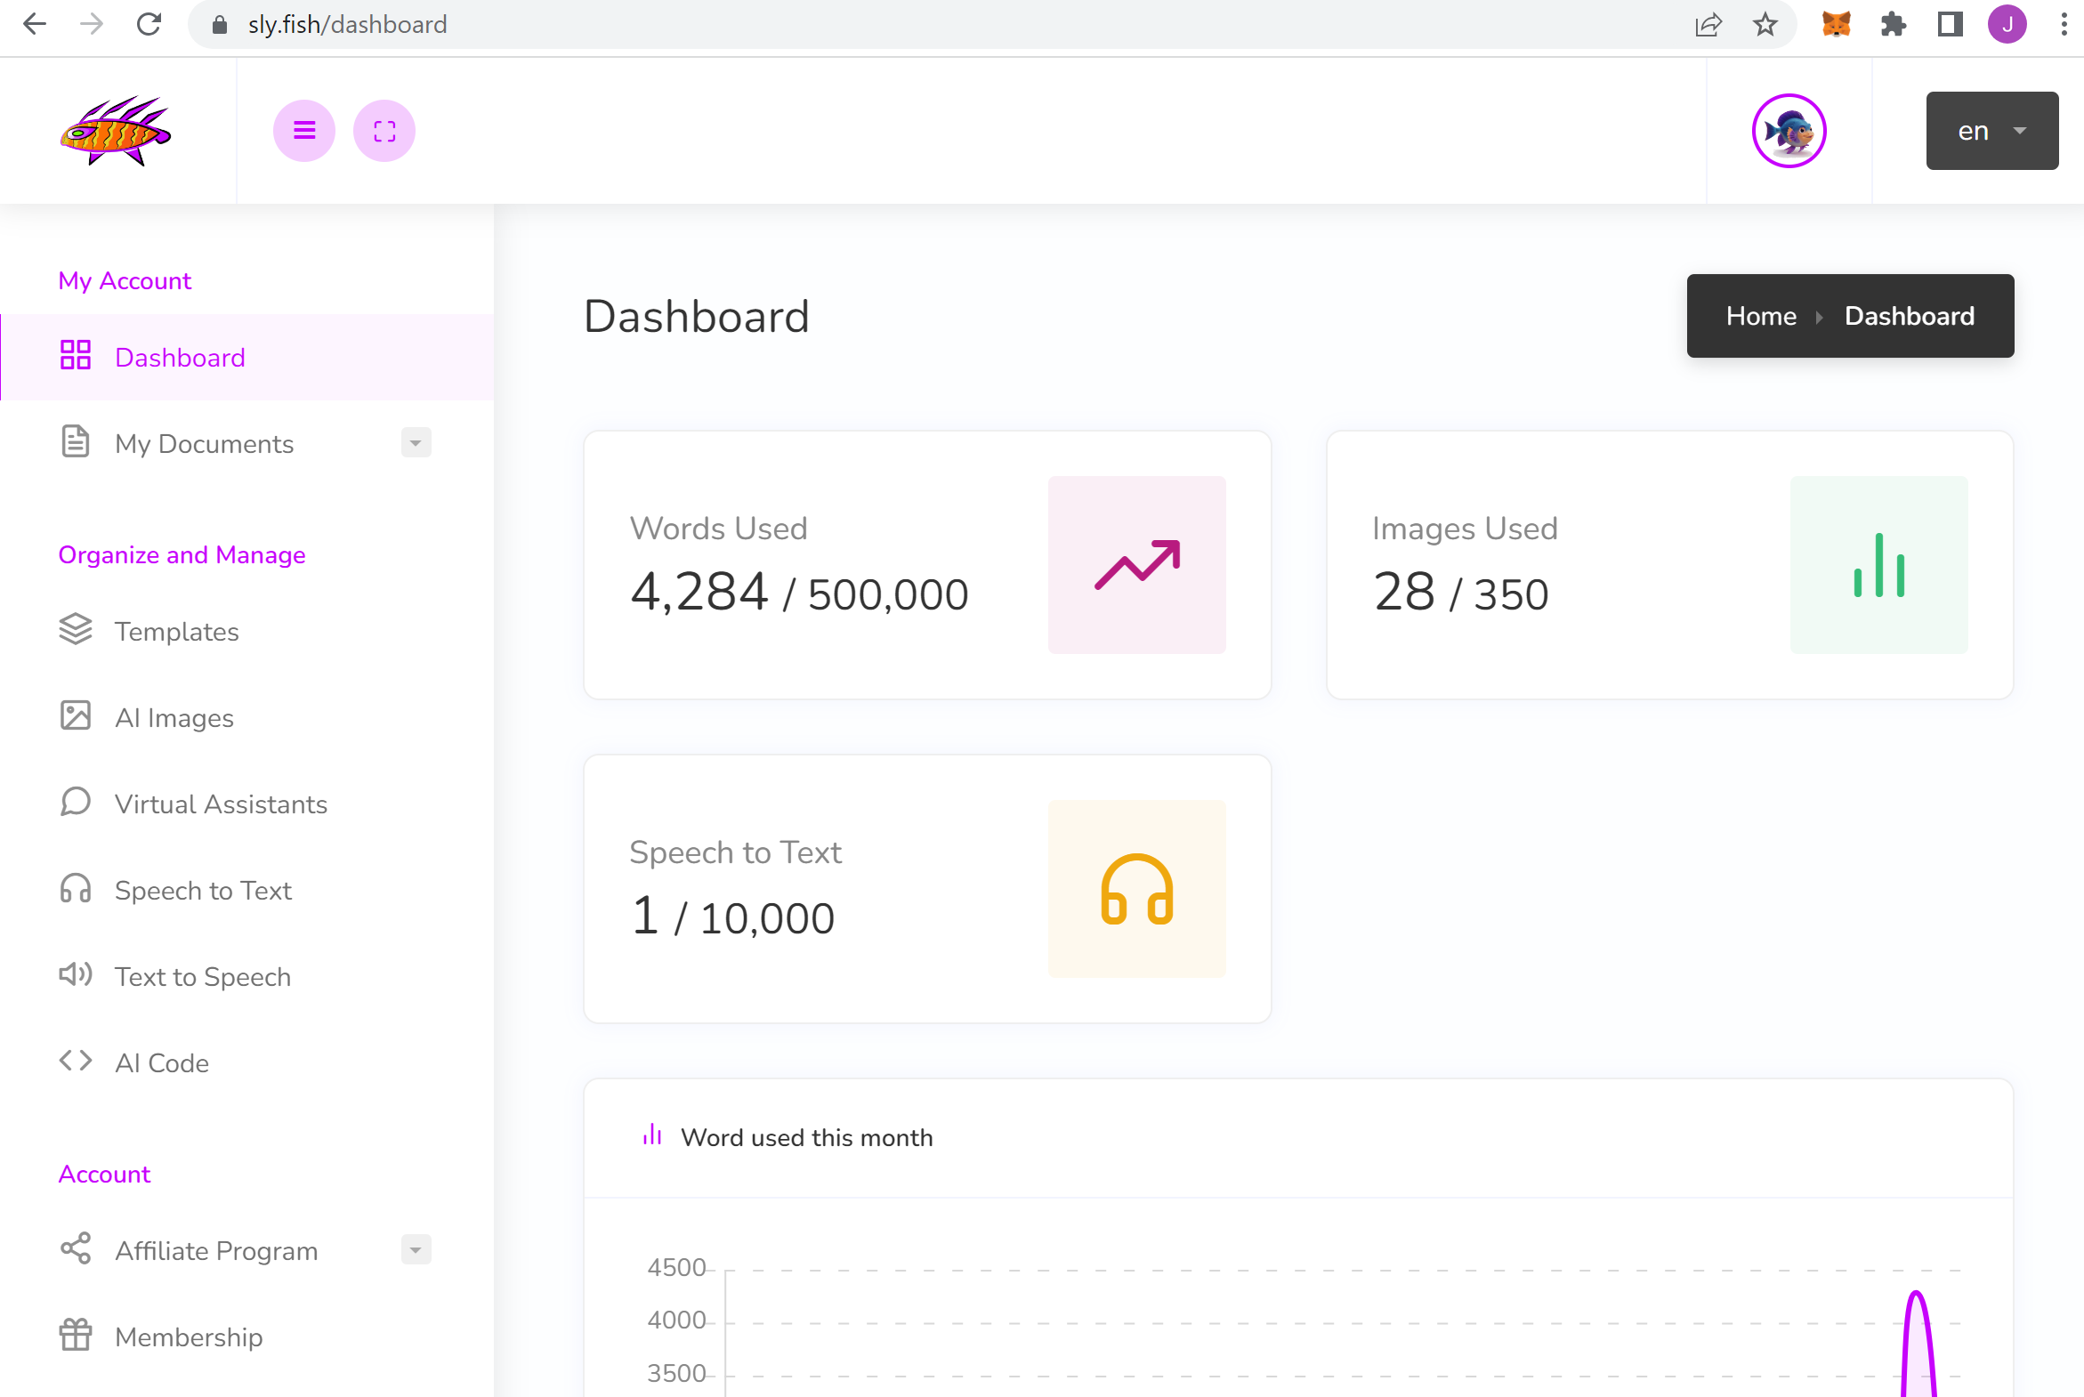Image resolution: width=2084 pixels, height=1397 pixels.
Task: Click Home in the breadcrumb
Action: pyautogui.click(x=1761, y=316)
